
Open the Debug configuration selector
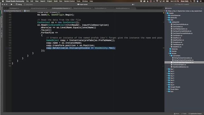pyautogui.click(x=19, y=4)
